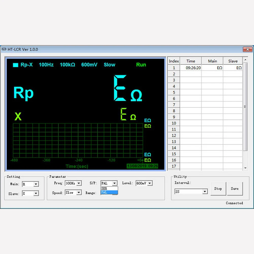
Task: Click the 600mV readout on display
Action: (89, 65)
